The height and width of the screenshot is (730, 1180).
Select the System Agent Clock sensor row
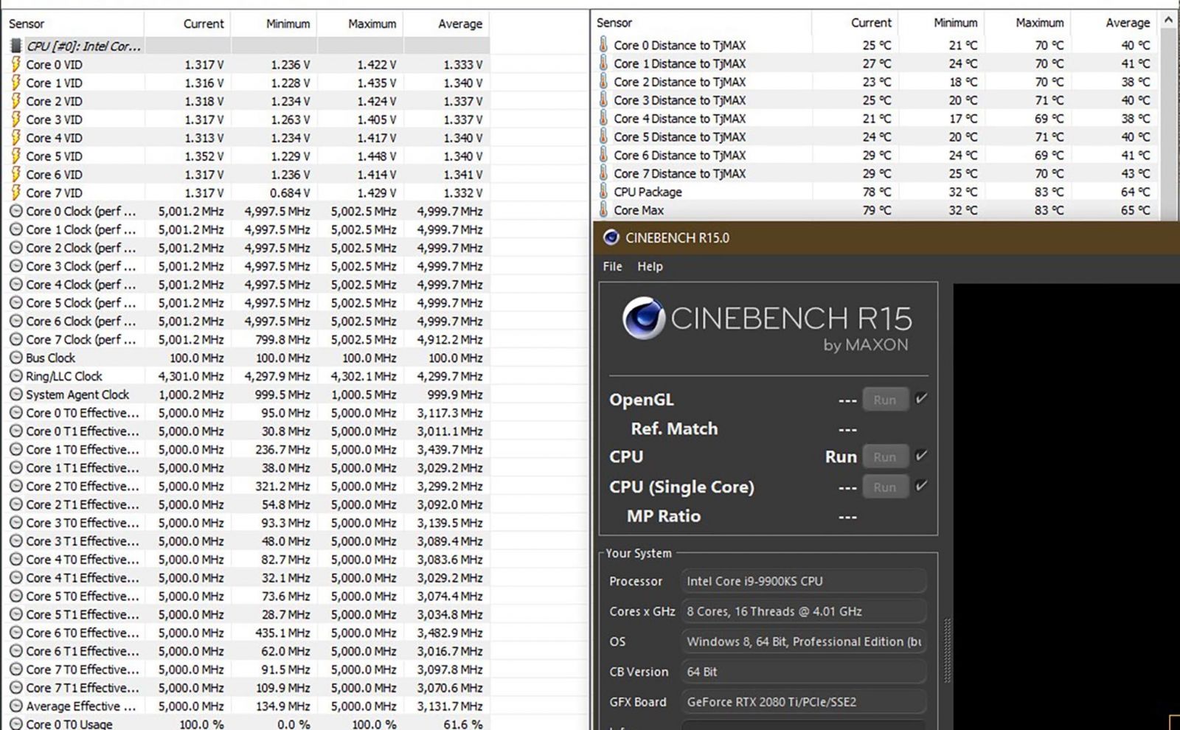coord(77,395)
